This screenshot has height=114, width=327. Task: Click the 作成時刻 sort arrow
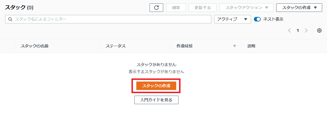235,46
